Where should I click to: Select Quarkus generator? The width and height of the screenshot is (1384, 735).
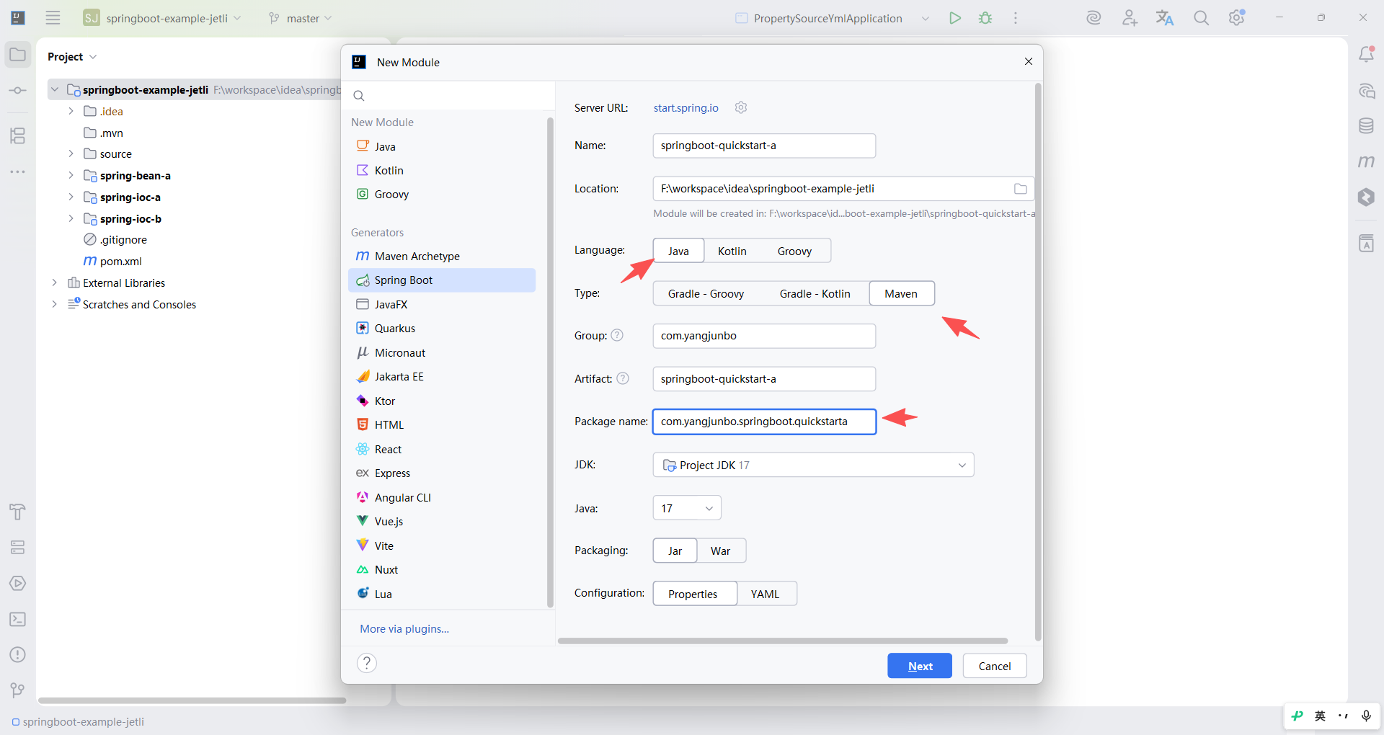(442, 328)
